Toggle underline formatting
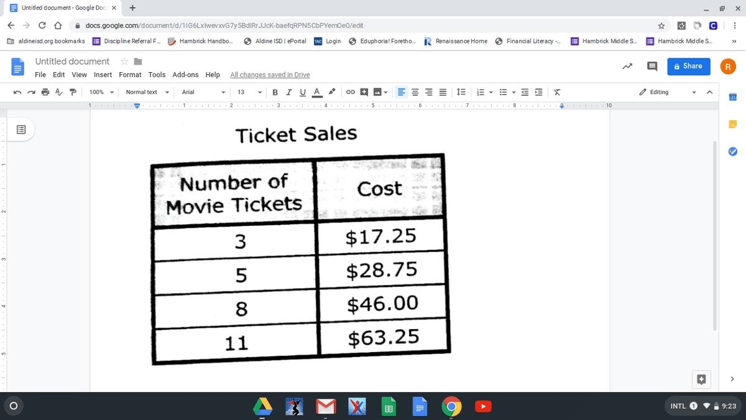The width and height of the screenshot is (746, 420). pyautogui.click(x=303, y=92)
